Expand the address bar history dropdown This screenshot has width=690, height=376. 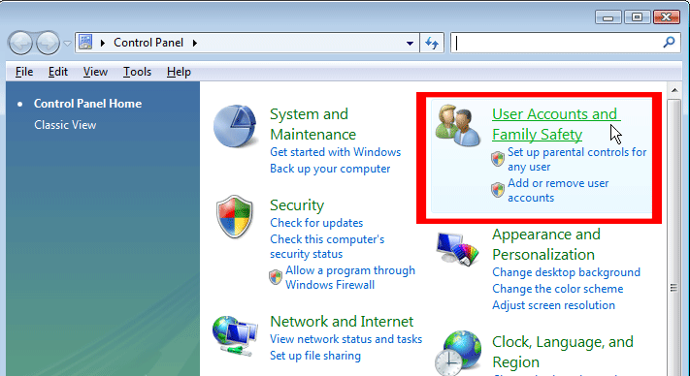click(x=410, y=43)
